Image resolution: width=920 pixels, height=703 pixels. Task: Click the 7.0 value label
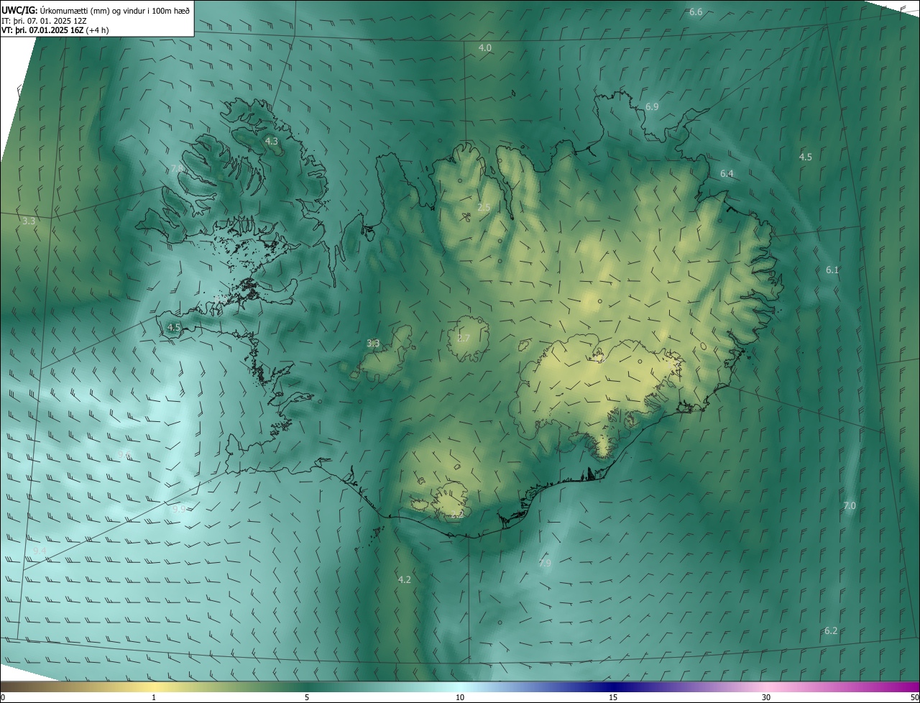pyautogui.click(x=850, y=506)
